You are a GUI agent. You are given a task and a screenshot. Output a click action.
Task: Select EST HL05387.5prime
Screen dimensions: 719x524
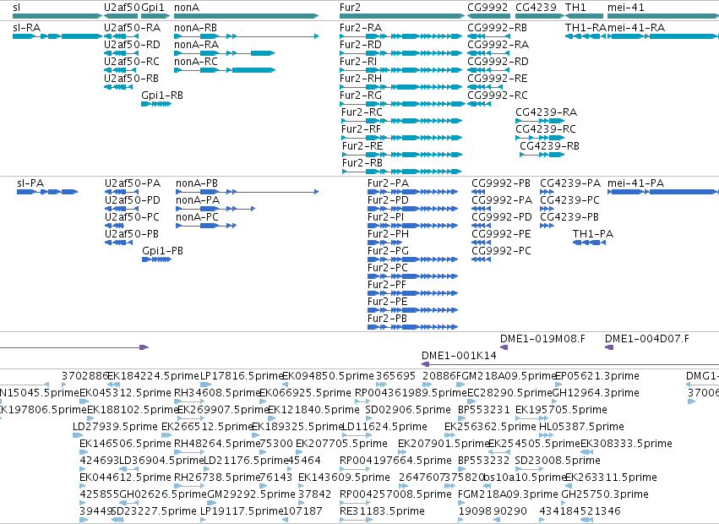point(581,427)
